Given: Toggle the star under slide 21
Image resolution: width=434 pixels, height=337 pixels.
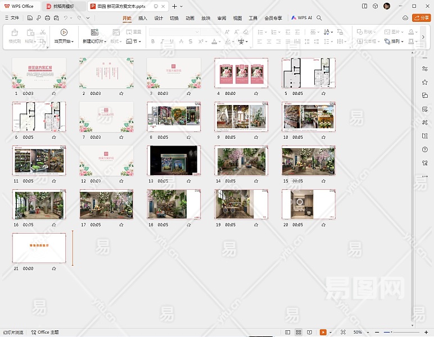Looking at the screenshot, I should coord(54,268).
